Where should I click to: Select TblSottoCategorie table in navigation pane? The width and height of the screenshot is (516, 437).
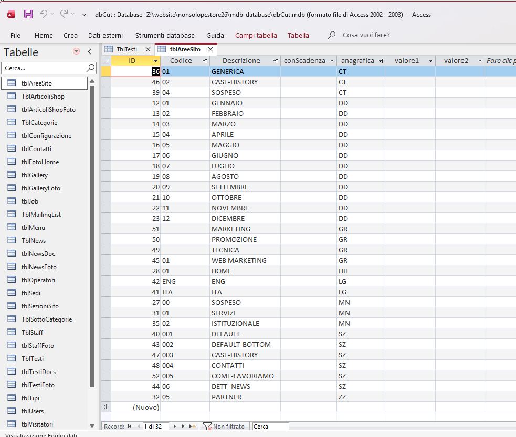click(45, 319)
